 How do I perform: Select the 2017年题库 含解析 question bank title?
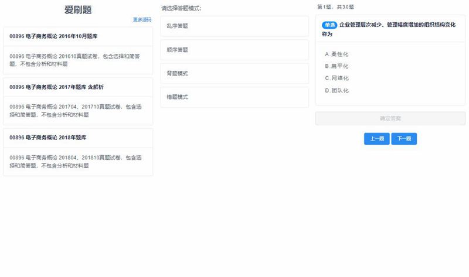pyautogui.click(x=56, y=87)
